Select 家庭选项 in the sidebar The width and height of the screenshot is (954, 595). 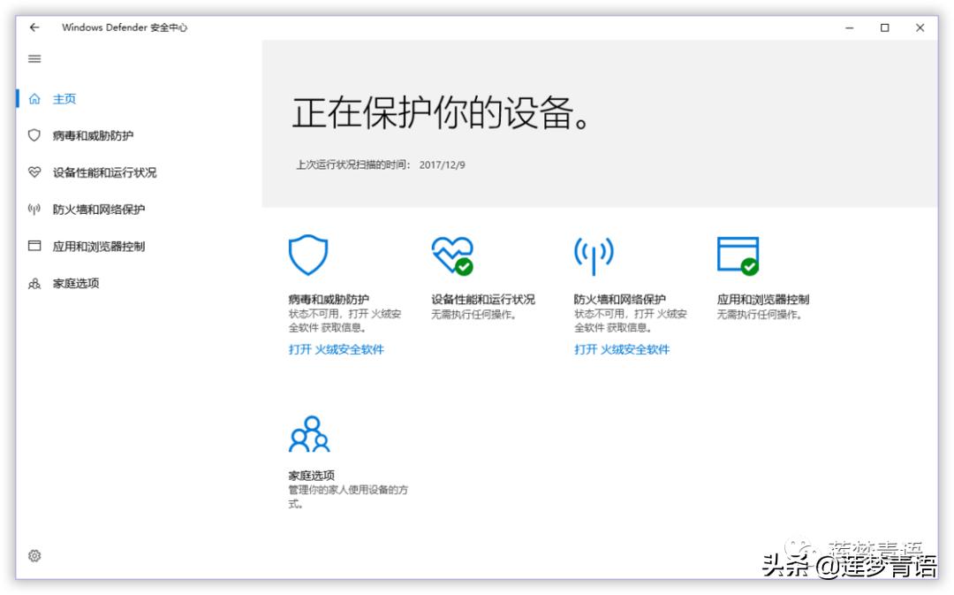[x=74, y=284]
